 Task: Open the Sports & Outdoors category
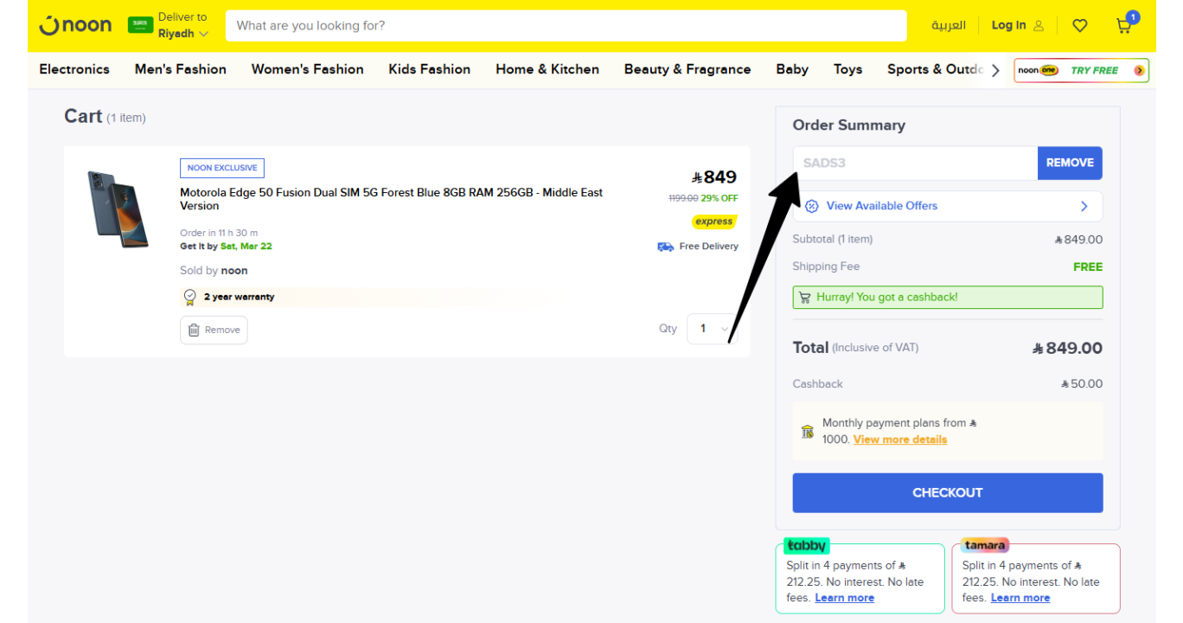click(935, 69)
